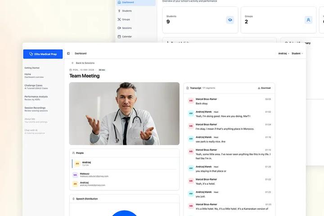
Task: Click the Transcript document icon
Action: click(187, 88)
